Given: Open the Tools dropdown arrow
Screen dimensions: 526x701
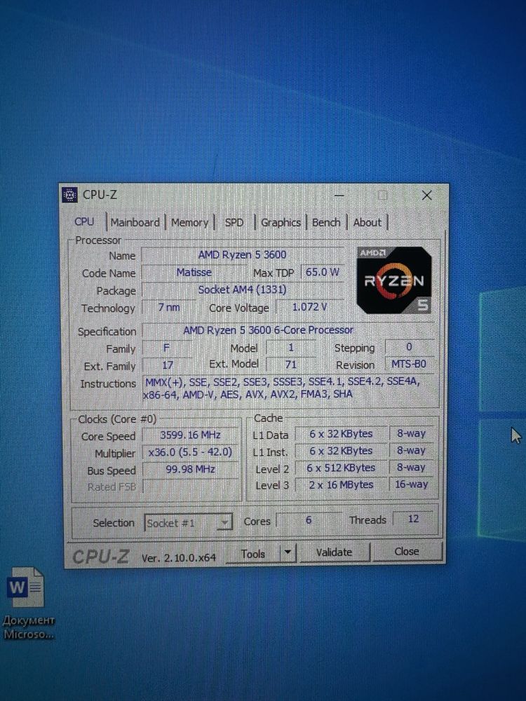Looking at the screenshot, I should 288,553.
